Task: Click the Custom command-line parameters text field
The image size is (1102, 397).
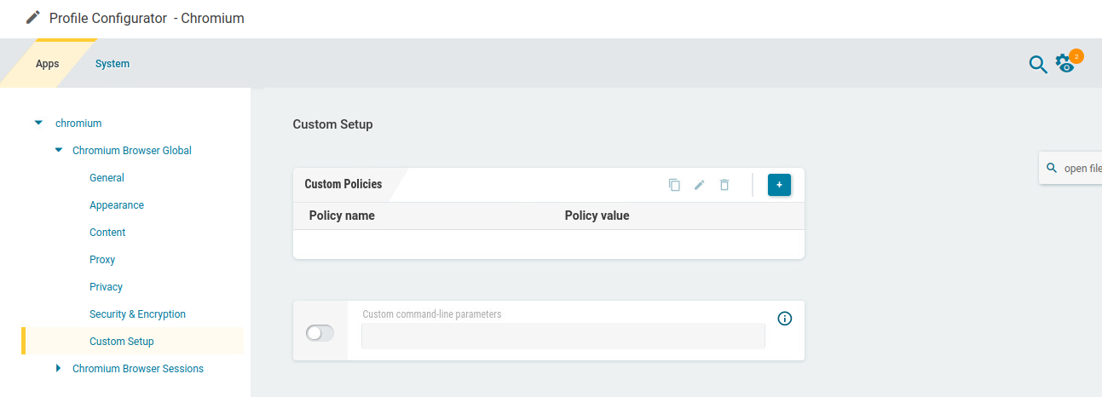Action: tap(563, 337)
